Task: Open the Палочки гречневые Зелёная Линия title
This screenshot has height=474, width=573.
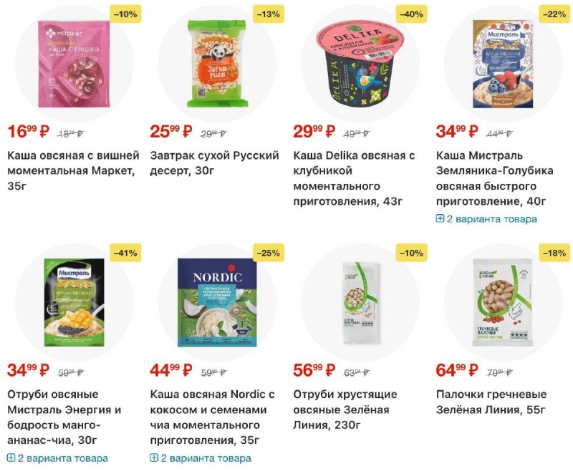Action: click(491, 402)
